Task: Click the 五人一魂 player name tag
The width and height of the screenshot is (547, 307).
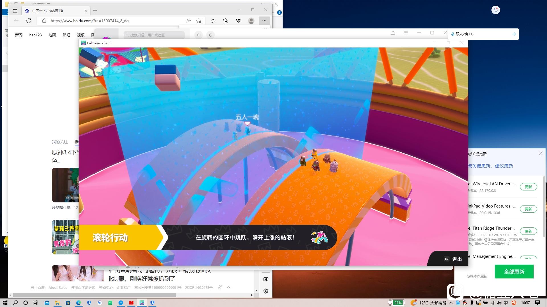Action: [247, 117]
